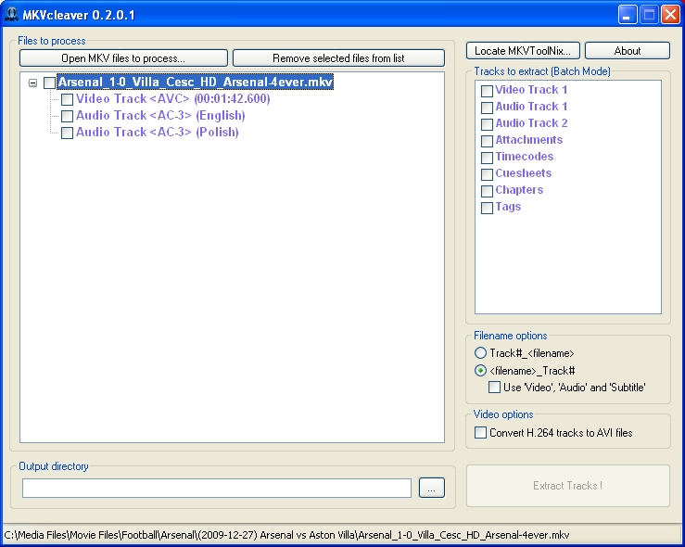Tick Video Track 1 in batch mode
The image size is (685, 547).
pyautogui.click(x=487, y=91)
